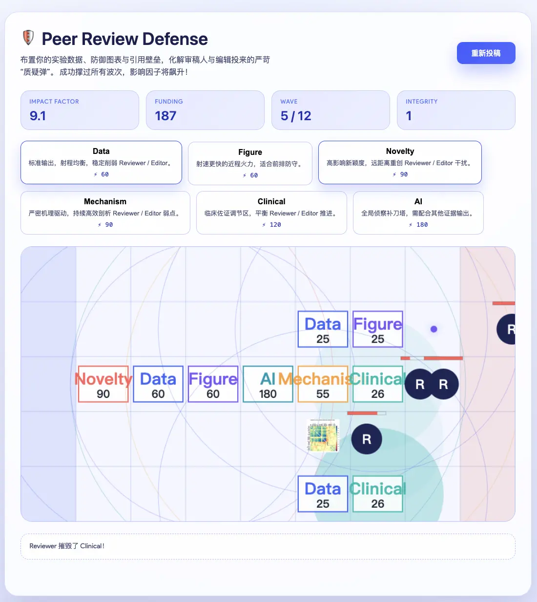Click the Integrity stat card
The width and height of the screenshot is (537, 602).
[x=456, y=110]
